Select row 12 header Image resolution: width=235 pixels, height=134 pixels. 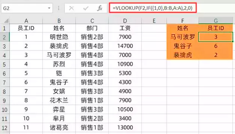4,128
